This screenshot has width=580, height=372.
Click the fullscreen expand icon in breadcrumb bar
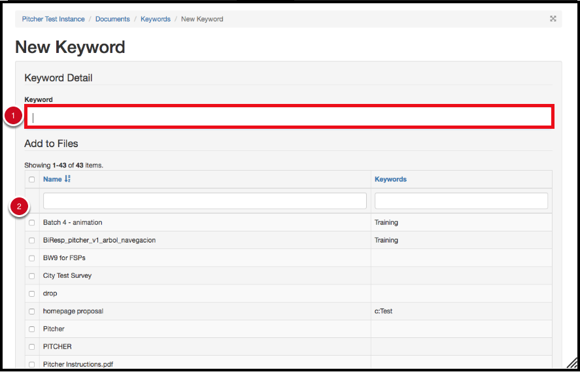click(553, 19)
